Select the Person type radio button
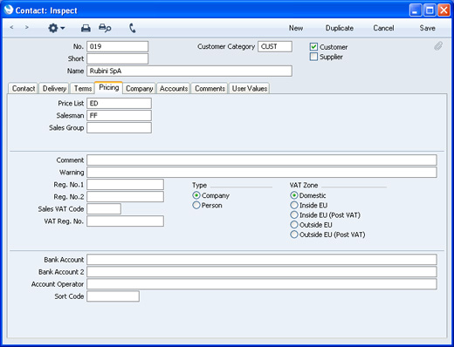 click(196, 205)
